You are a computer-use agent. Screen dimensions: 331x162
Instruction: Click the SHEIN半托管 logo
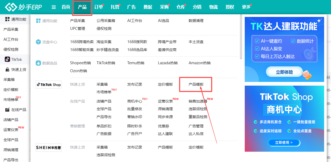[x=49, y=147]
